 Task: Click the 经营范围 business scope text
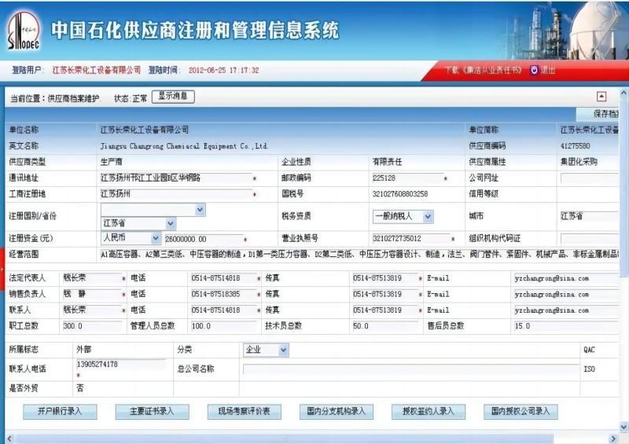[359, 255]
